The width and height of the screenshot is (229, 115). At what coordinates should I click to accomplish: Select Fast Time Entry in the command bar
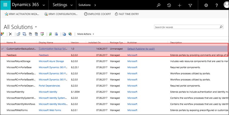[127, 14]
